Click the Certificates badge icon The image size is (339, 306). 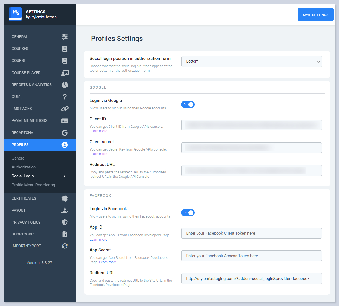(65, 198)
